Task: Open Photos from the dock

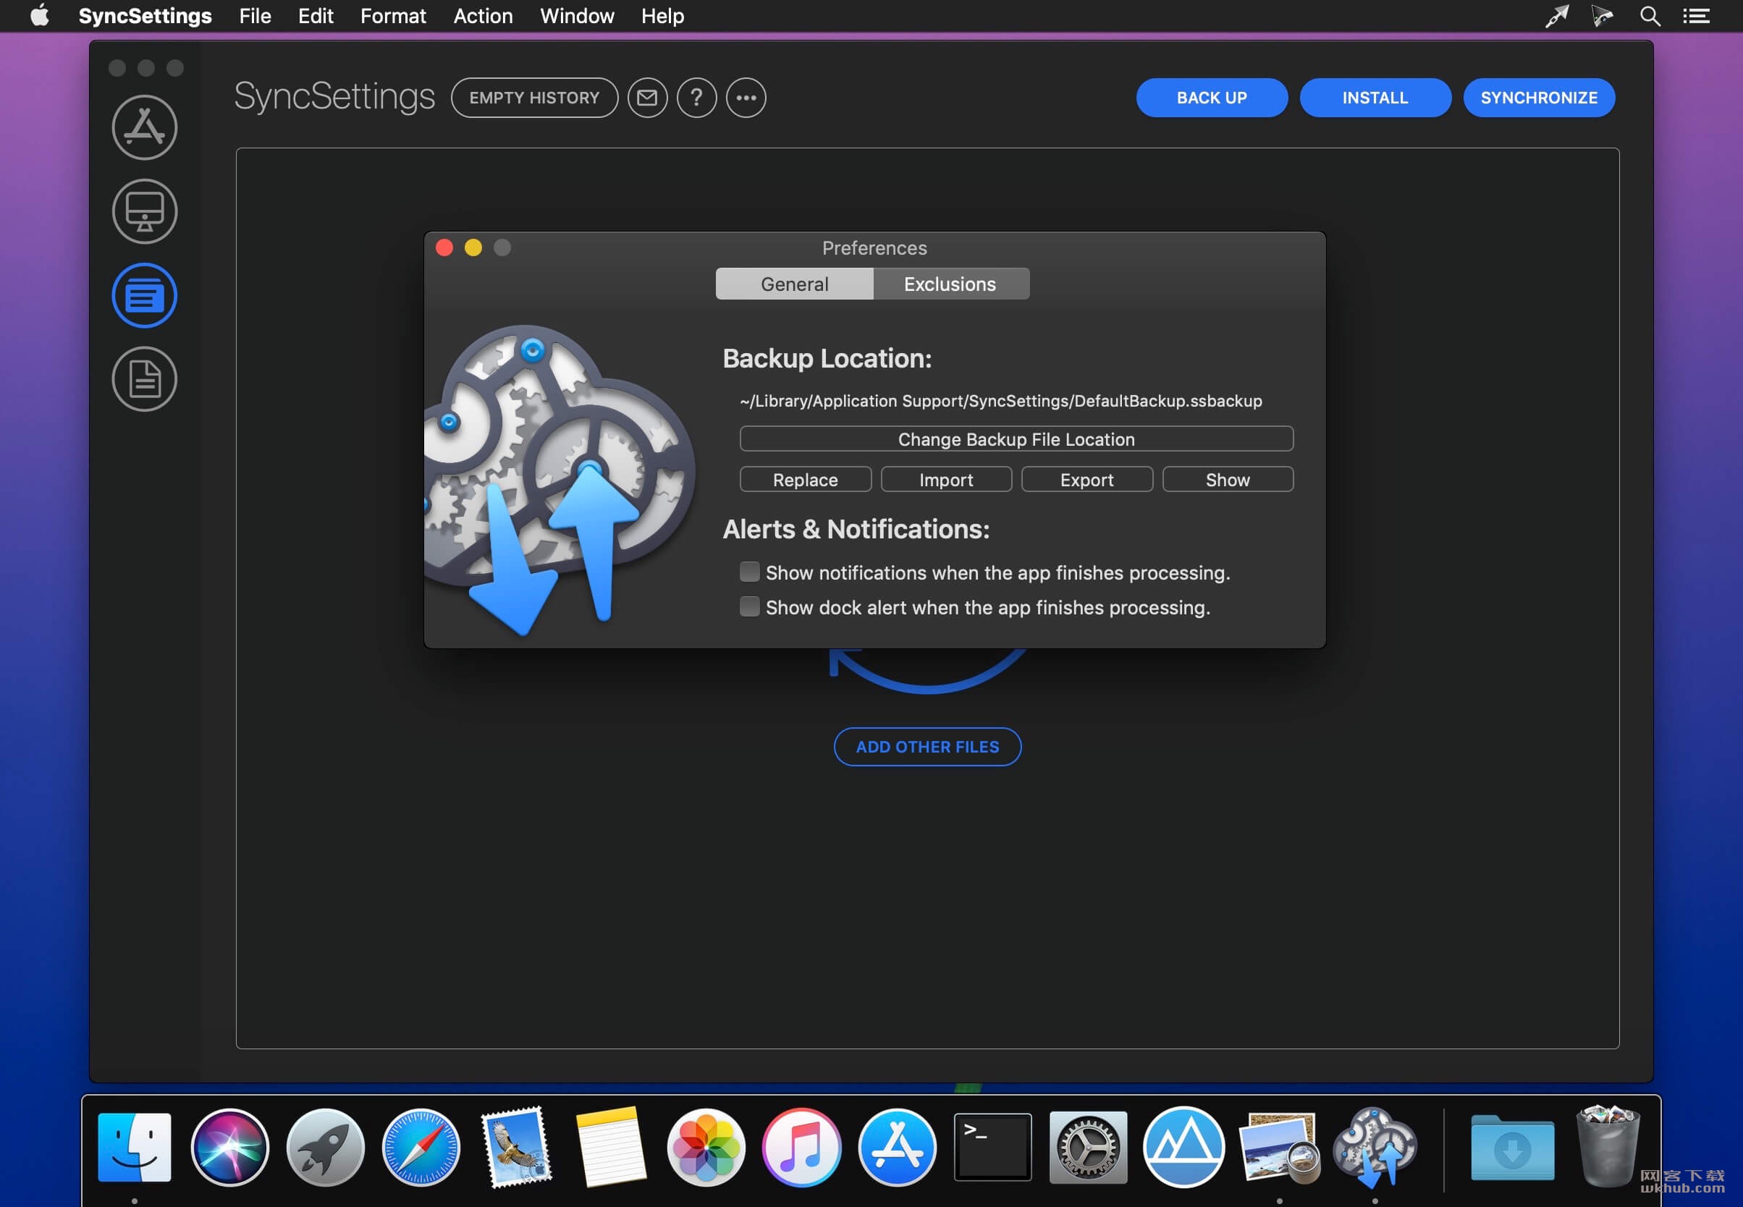Action: tap(706, 1146)
